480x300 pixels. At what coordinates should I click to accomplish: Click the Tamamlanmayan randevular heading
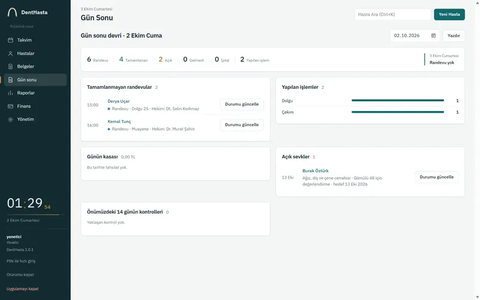coord(119,87)
